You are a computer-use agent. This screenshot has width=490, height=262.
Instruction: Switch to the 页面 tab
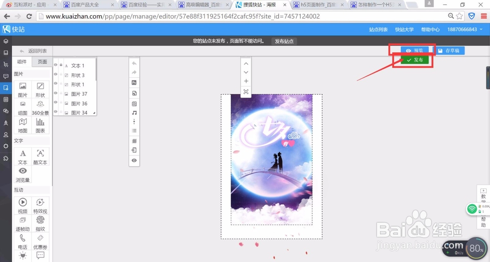coord(42,62)
